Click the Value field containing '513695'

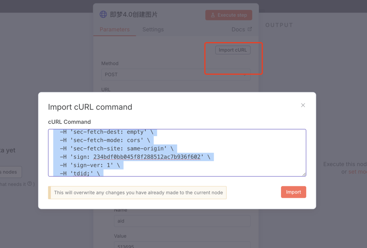(x=182, y=245)
